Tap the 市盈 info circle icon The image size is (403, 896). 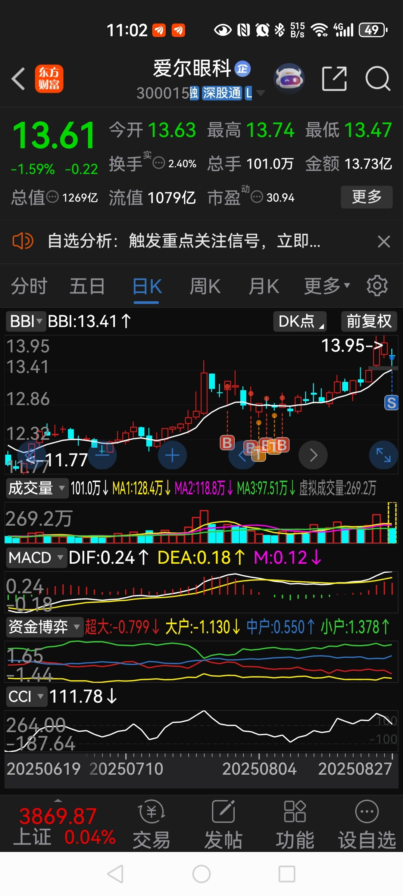click(x=257, y=197)
